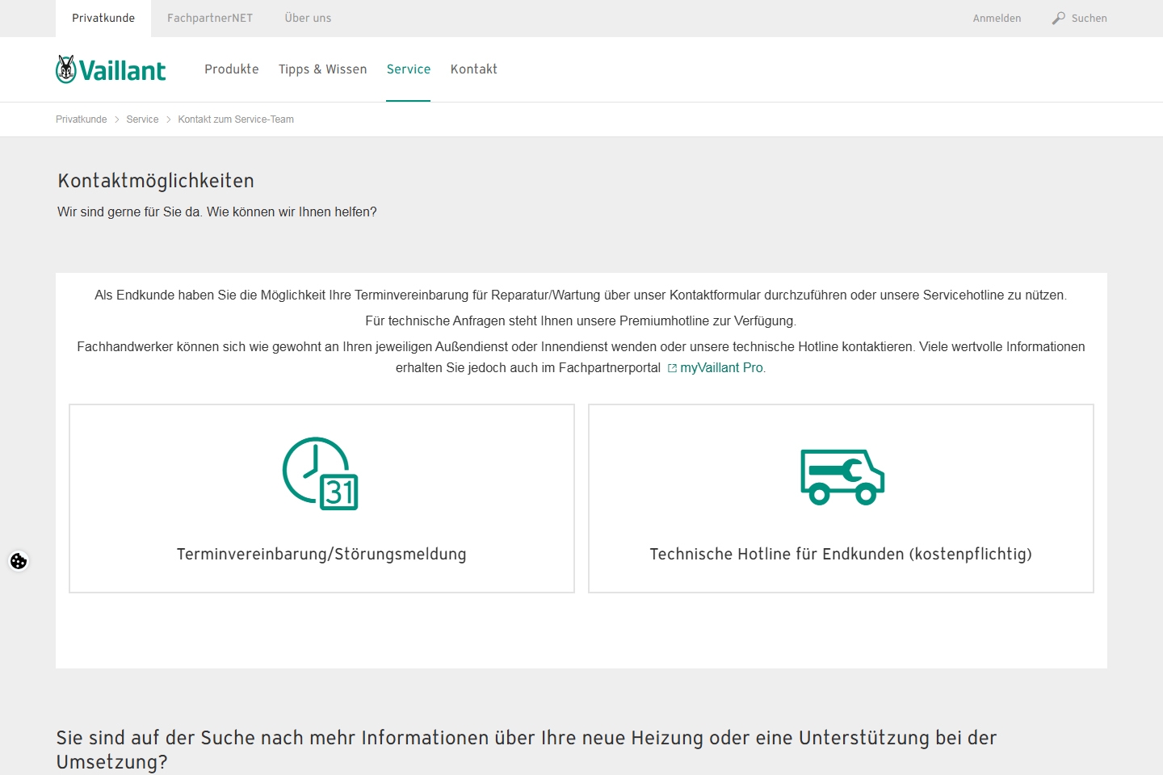Click the search magnifier icon
1163x775 pixels.
click(x=1058, y=18)
